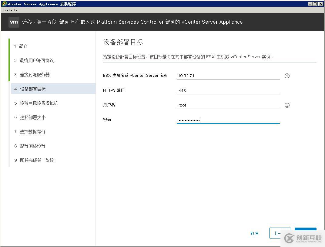Click the 设备部署目标 page heading
This screenshot has width=325, height=247.
click(x=123, y=42)
